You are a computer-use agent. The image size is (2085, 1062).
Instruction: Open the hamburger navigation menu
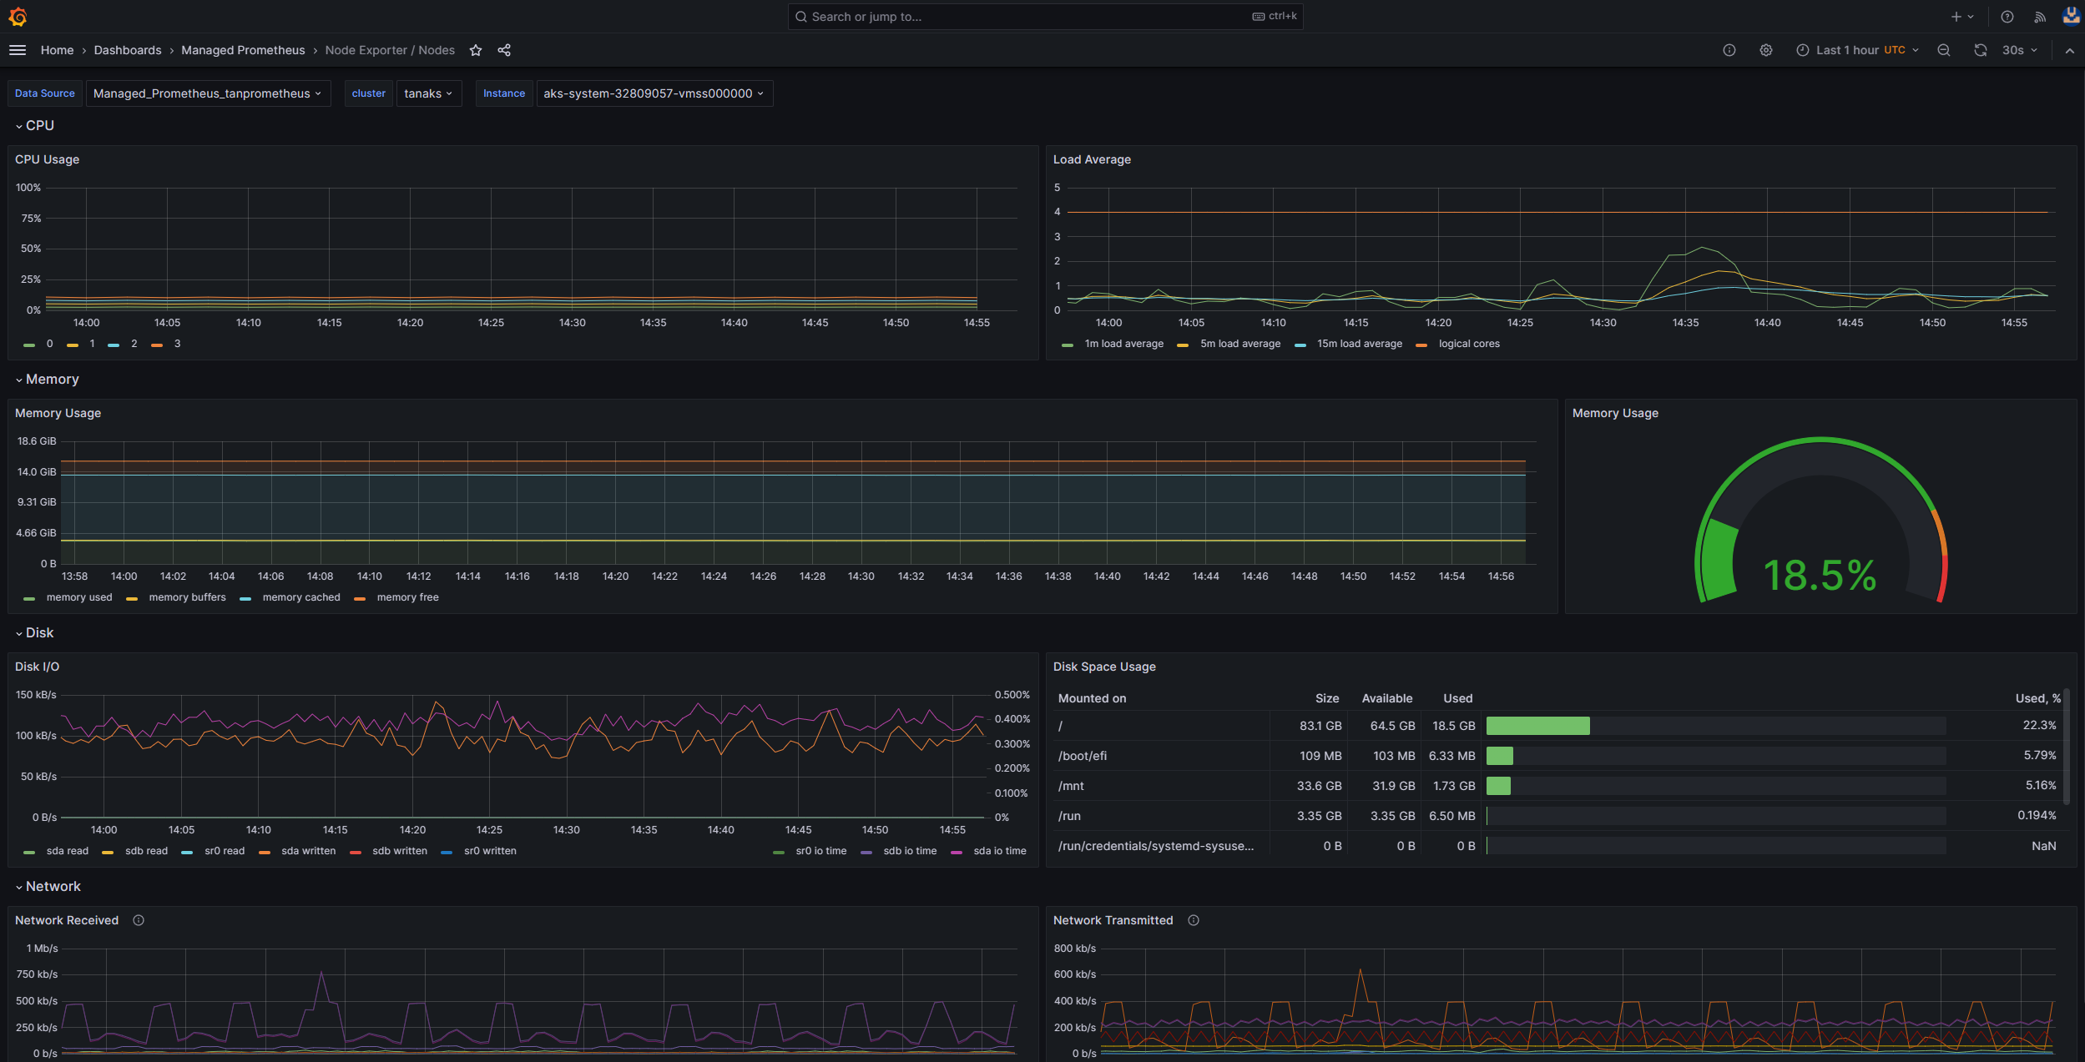tap(18, 50)
